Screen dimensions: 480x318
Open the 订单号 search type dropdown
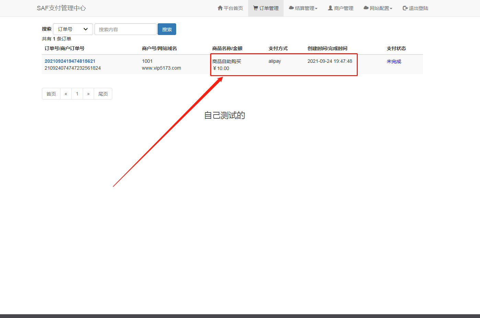(x=73, y=29)
